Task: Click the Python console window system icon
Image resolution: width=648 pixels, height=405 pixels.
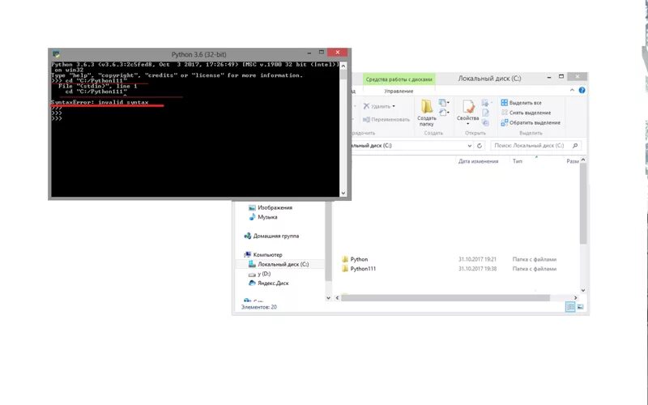Action: pyautogui.click(x=56, y=54)
